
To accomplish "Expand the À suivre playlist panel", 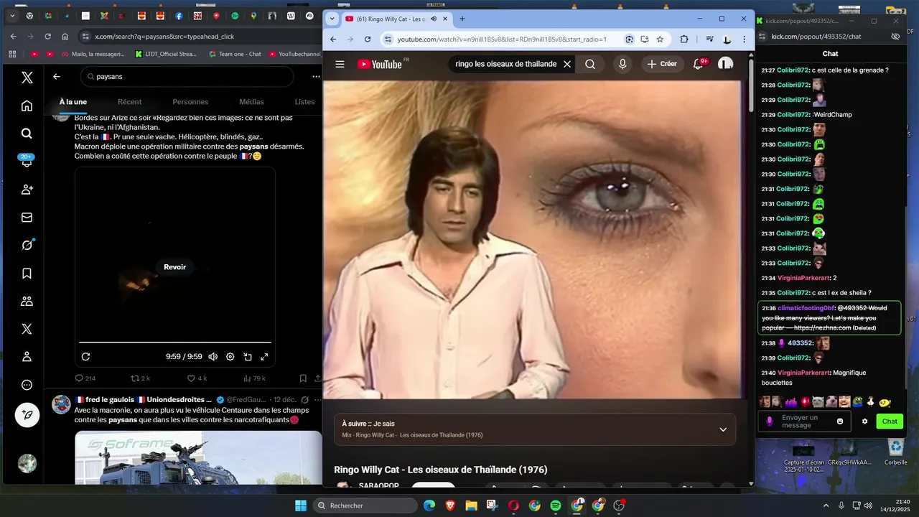I will 723,429.
